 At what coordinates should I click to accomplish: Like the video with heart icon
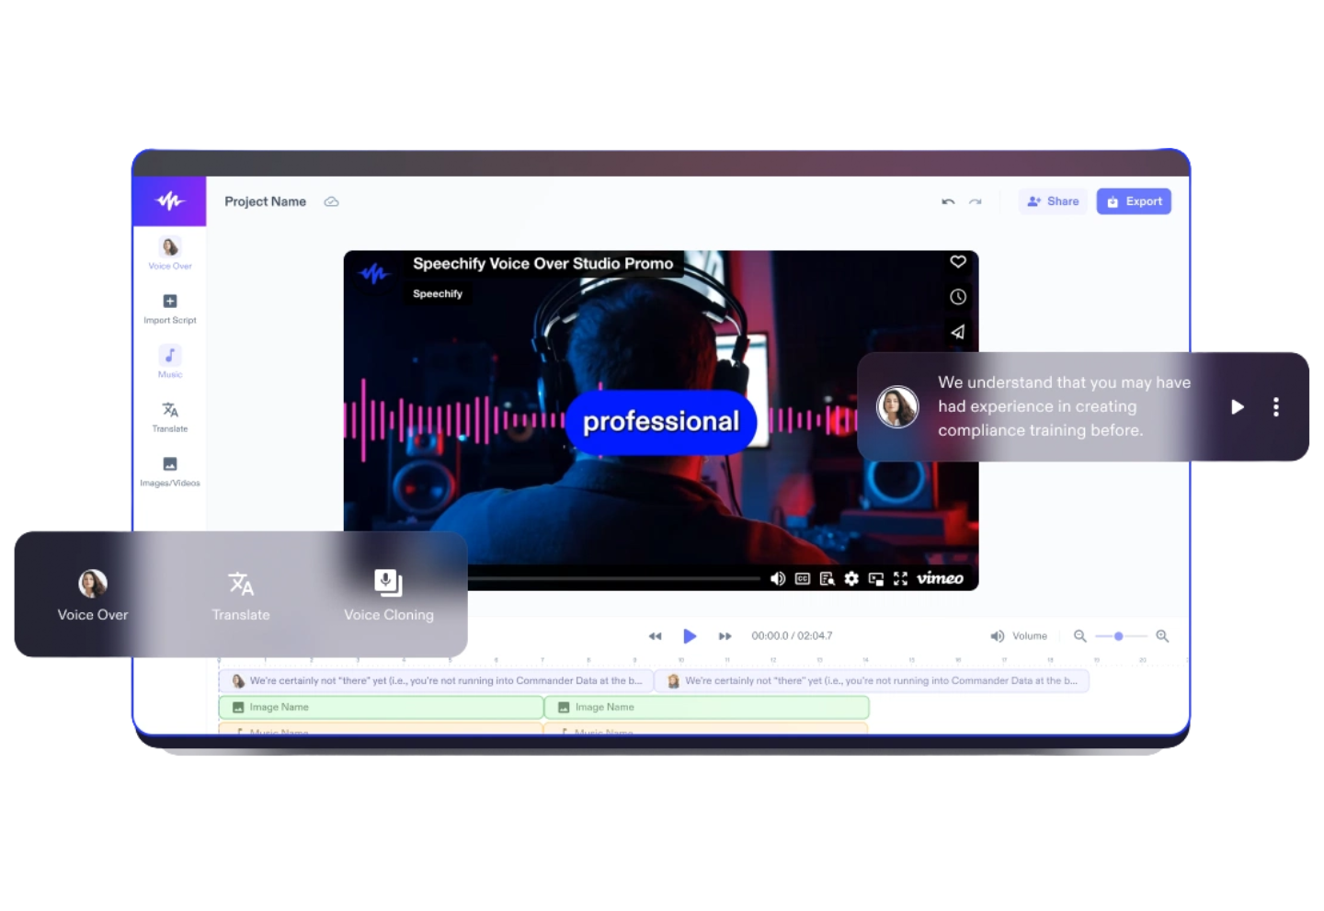coord(958,262)
